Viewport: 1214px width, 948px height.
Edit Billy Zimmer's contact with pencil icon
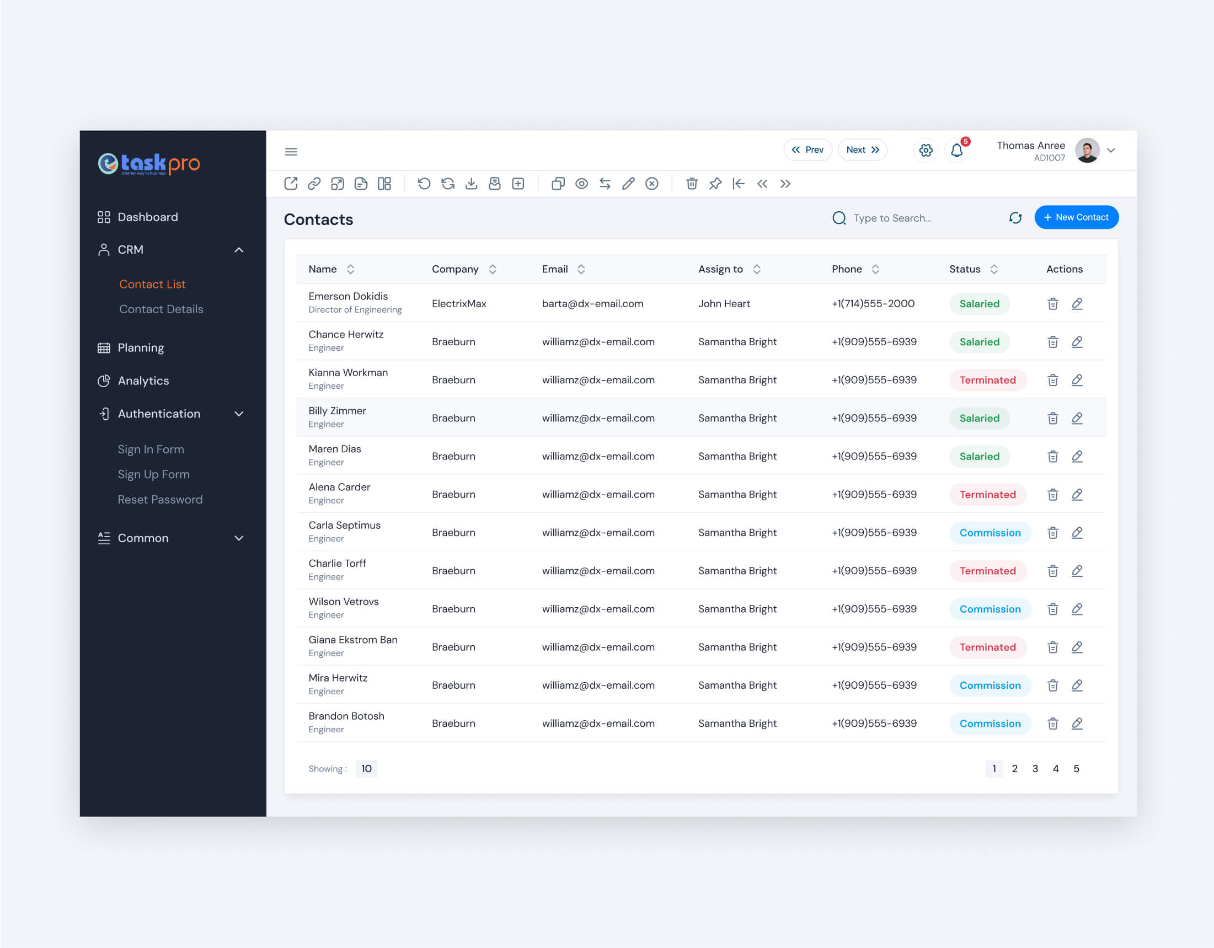pyautogui.click(x=1077, y=417)
